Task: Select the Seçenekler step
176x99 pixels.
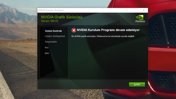Action: point(51,42)
